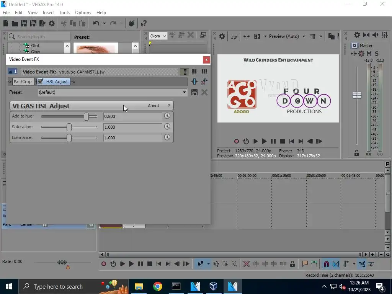Click the ? help button in HSL Adjust

(x=169, y=106)
